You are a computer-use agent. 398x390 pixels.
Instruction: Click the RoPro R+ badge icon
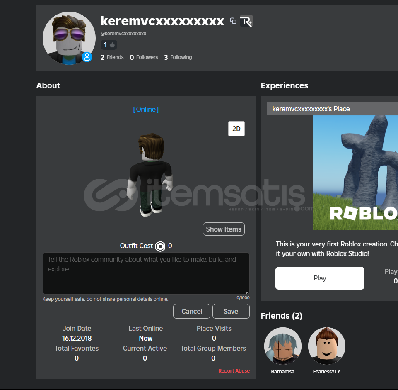point(246,21)
